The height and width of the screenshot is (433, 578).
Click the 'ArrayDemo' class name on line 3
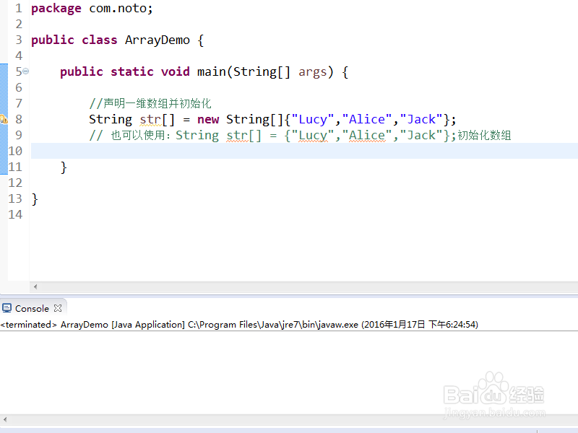pyautogui.click(x=158, y=40)
